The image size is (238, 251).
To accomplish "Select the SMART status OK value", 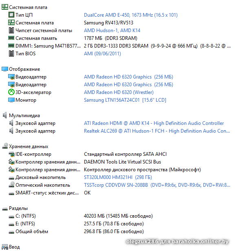I will pyautogui.click(x=87, y=192).
